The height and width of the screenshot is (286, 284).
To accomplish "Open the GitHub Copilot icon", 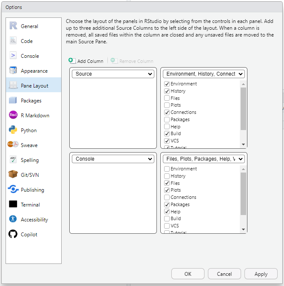I will 13,234.
